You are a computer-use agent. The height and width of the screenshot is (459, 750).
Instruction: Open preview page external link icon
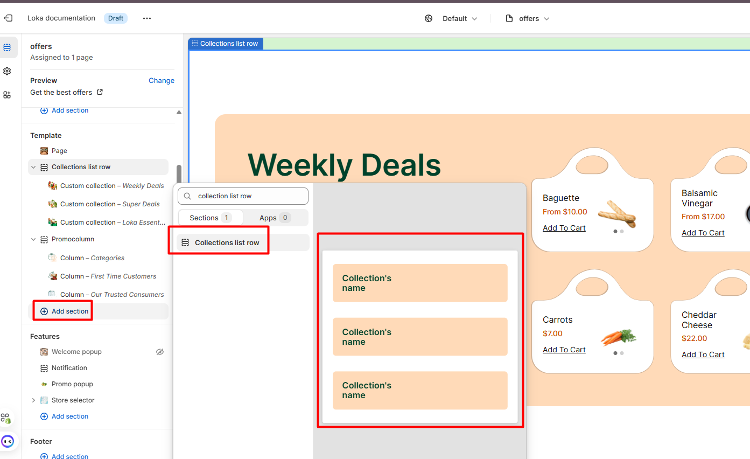pyautogui.click(x=100, y=92)
